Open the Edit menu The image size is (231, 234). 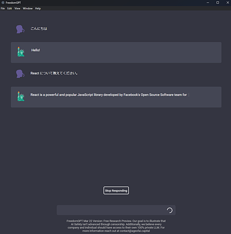9,9
